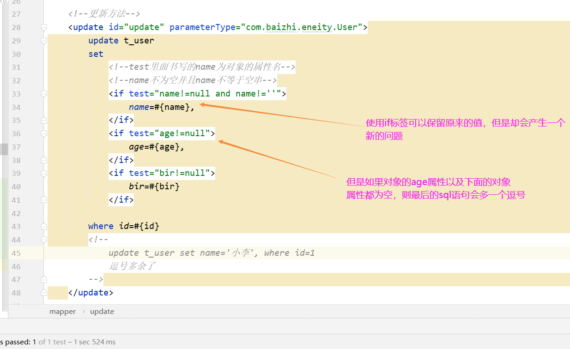This screenshot has height=349, width=570.
Task: Click the 'update t_user' statement on line 29
Action: [121, 41]
